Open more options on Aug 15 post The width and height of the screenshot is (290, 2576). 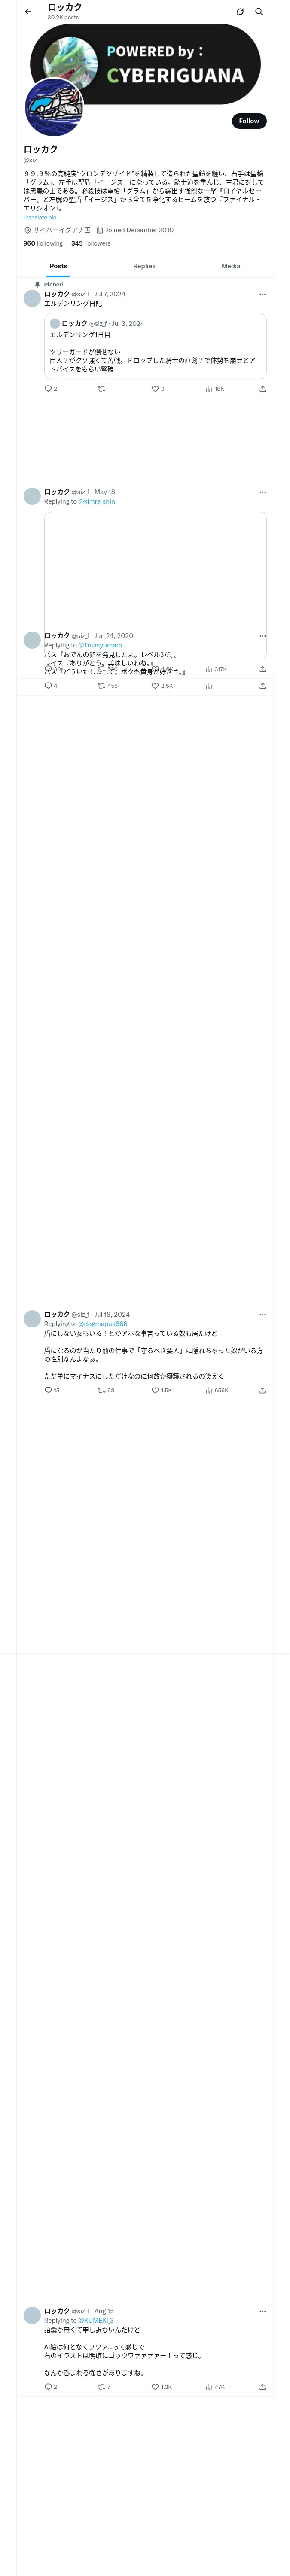pos(262,2311)
